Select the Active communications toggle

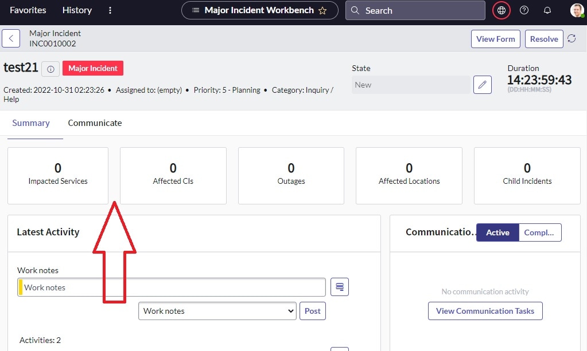(x=497, y=232)
